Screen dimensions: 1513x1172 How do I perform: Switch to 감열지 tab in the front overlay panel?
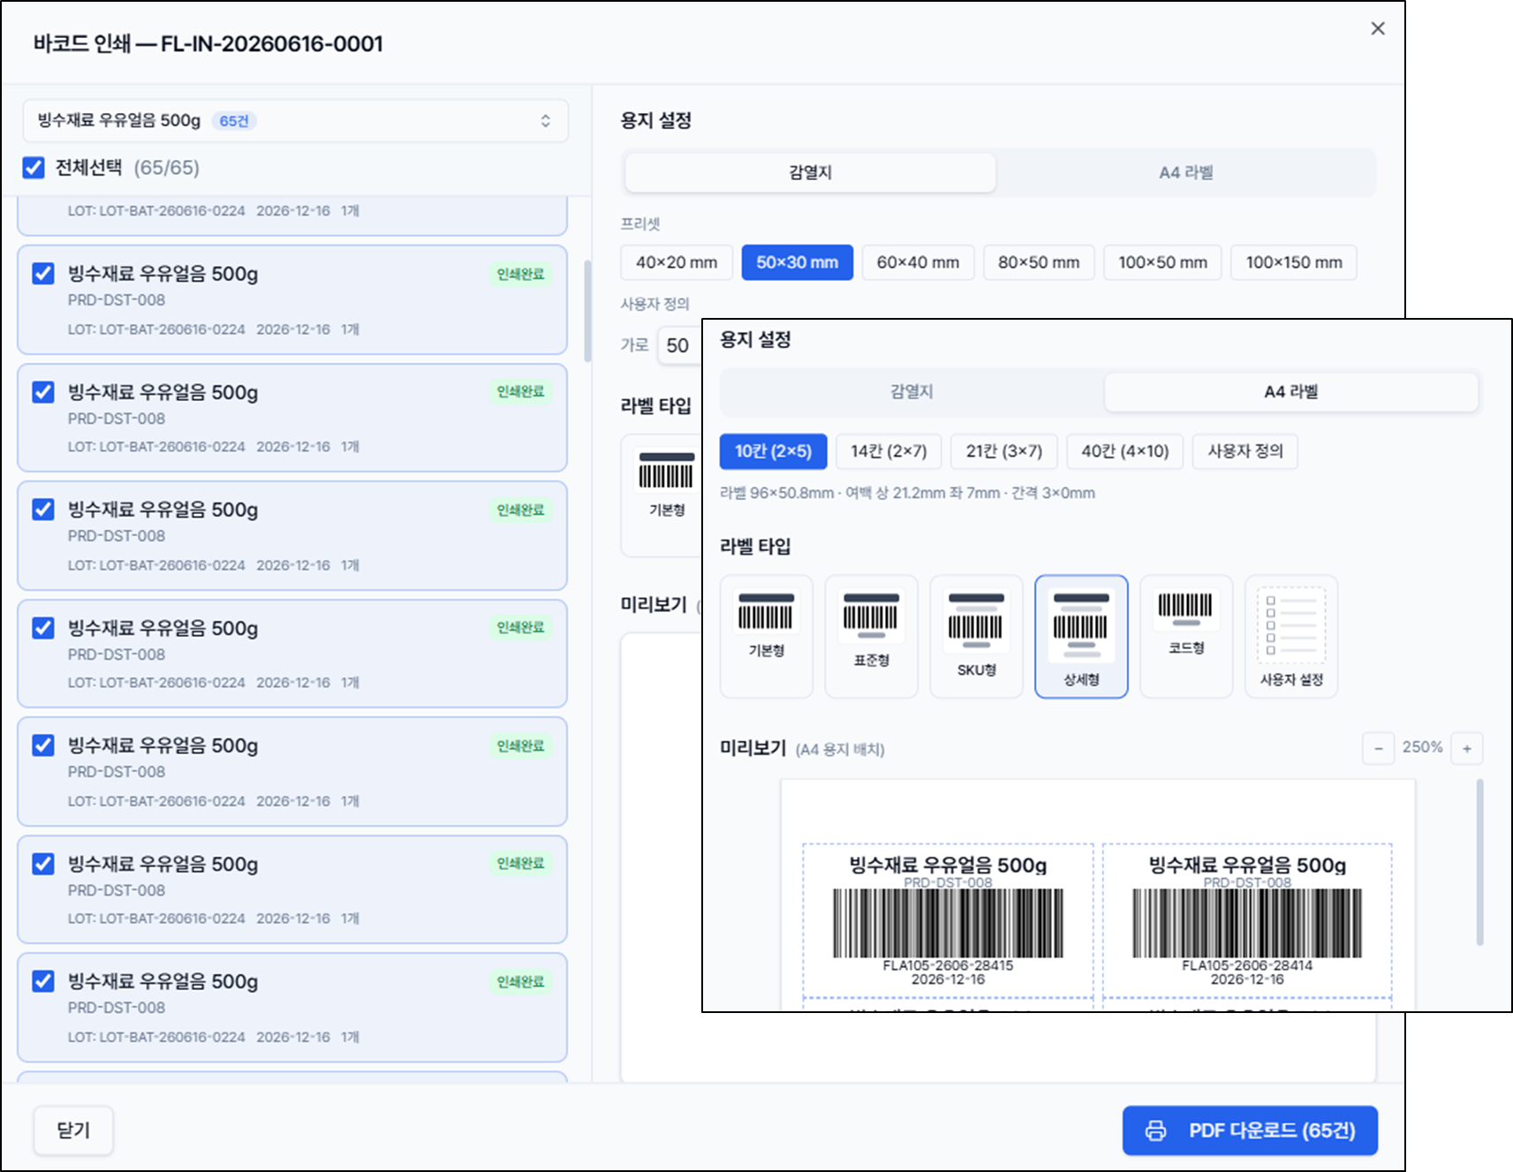click(912, 392)
